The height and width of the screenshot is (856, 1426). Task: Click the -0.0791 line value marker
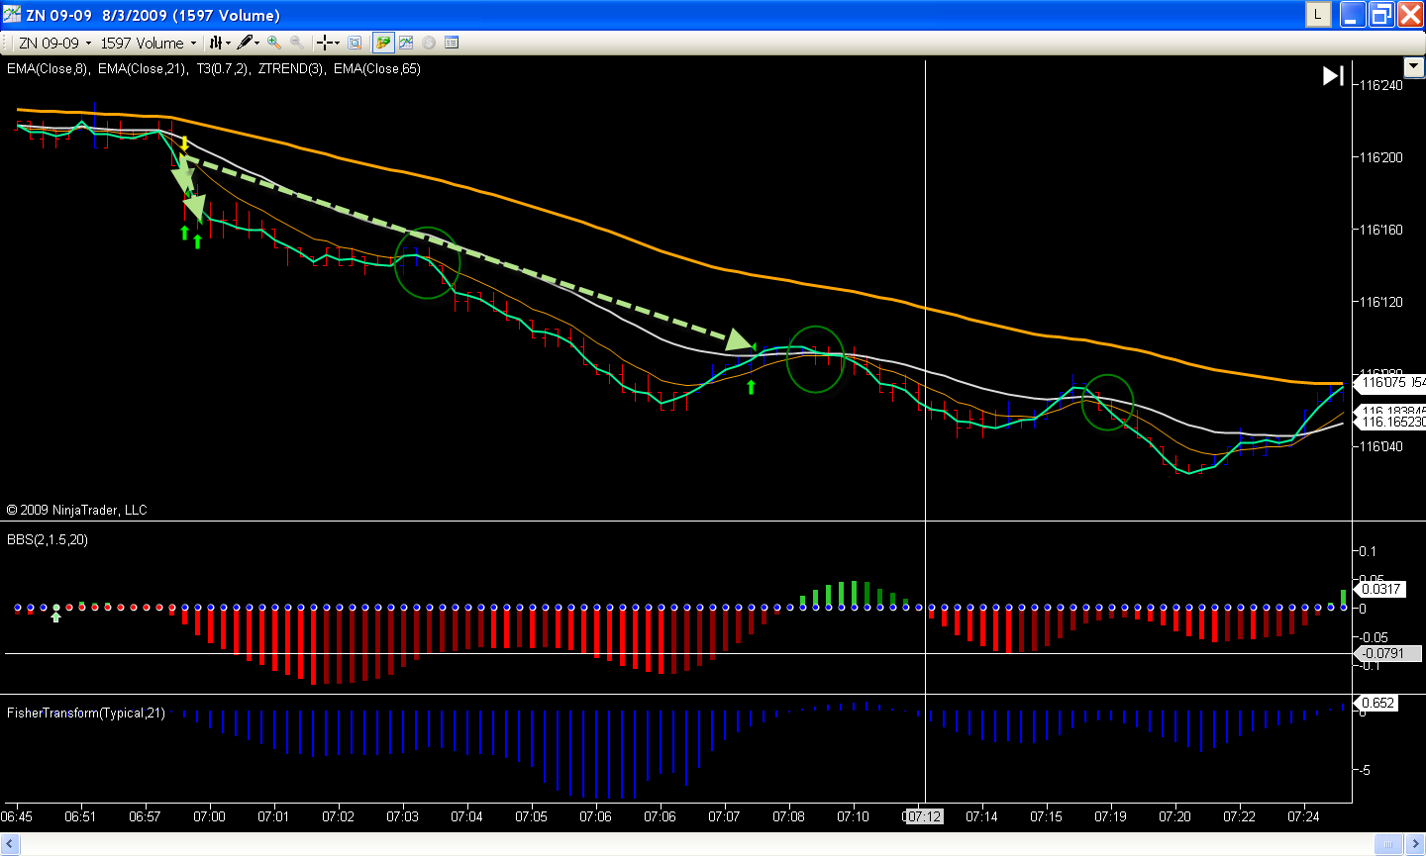pos(1387,653)
